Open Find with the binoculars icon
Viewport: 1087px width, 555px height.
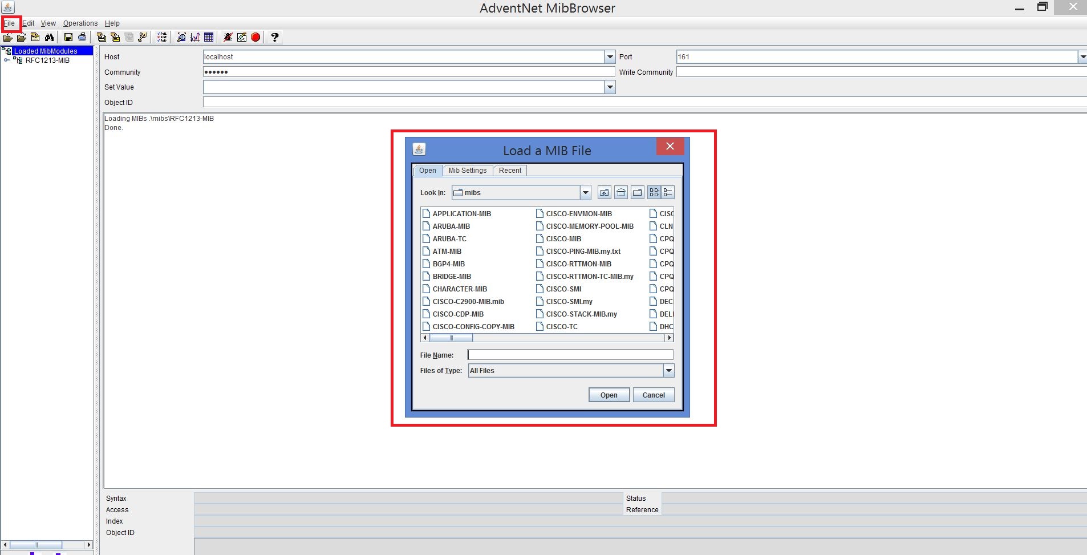49,38
